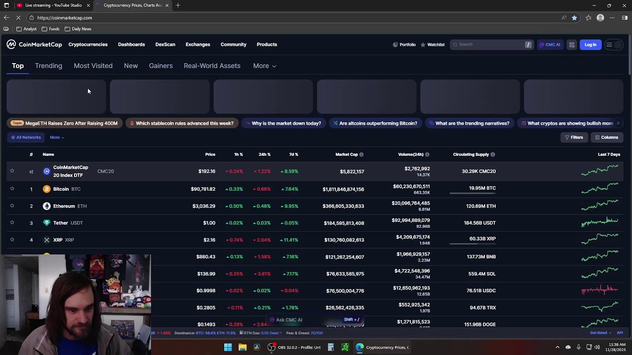Focus the CoinMarketCap search field

[x=491, y=44]
